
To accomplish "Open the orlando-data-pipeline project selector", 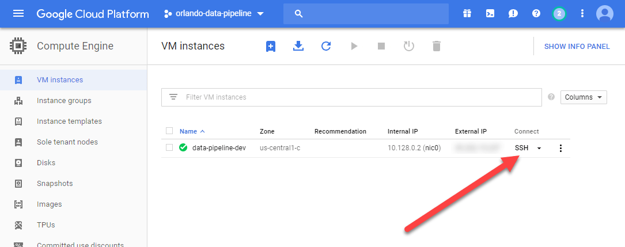I will [214, 13].
